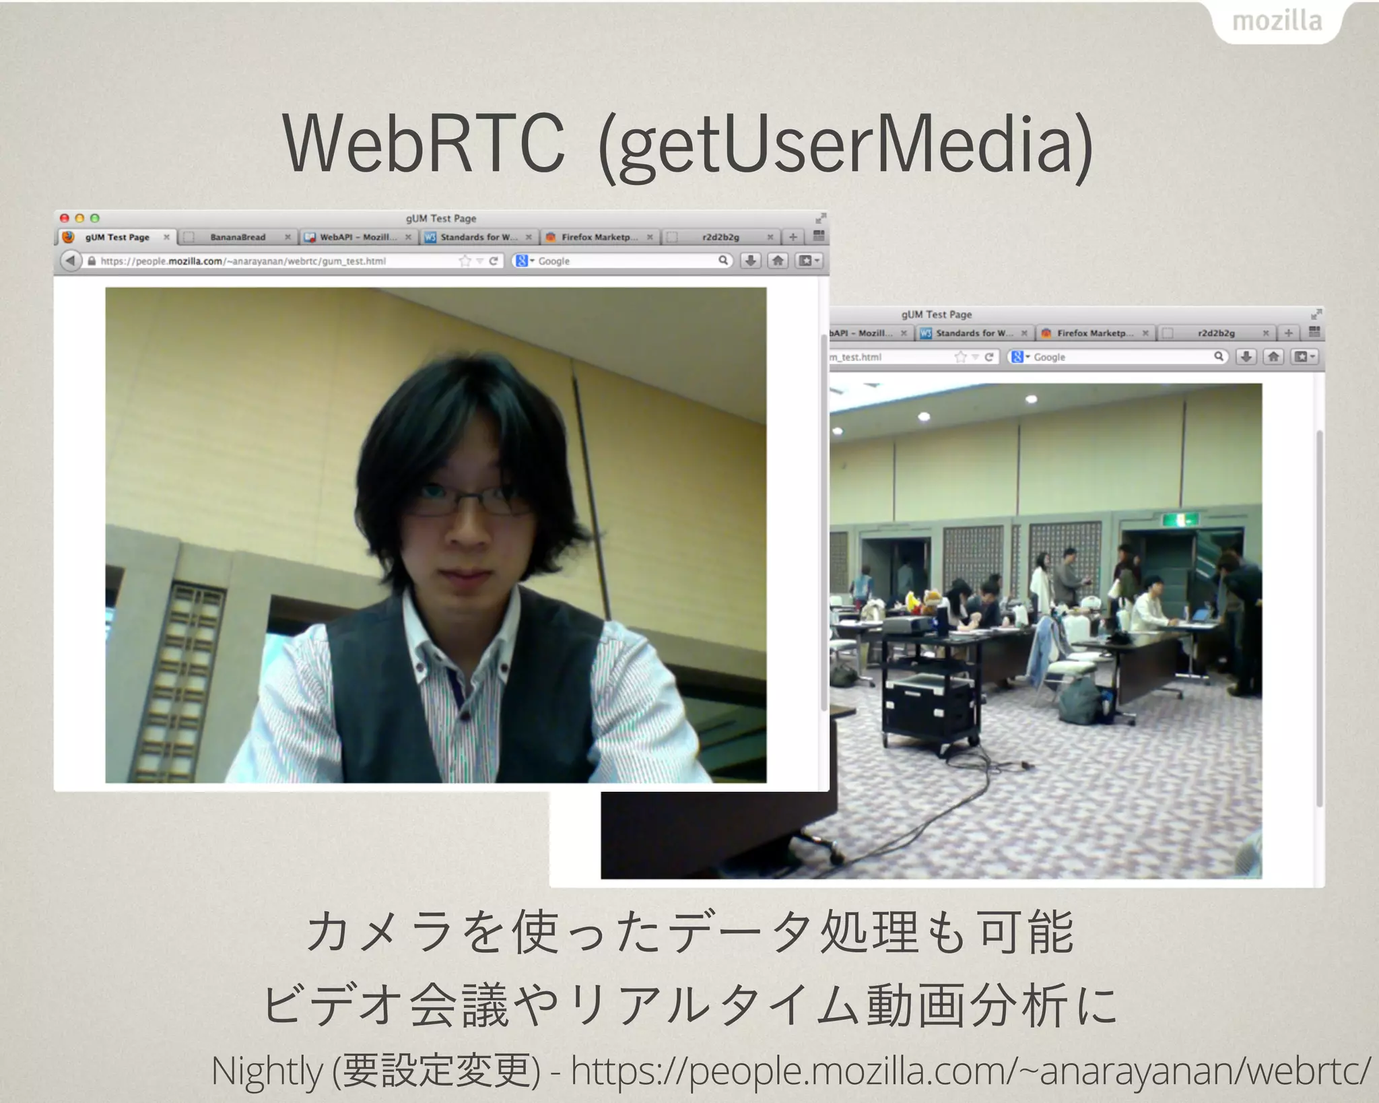
Task: Close Firefox Marketp... tab in front window
Action: click(650, 237)
